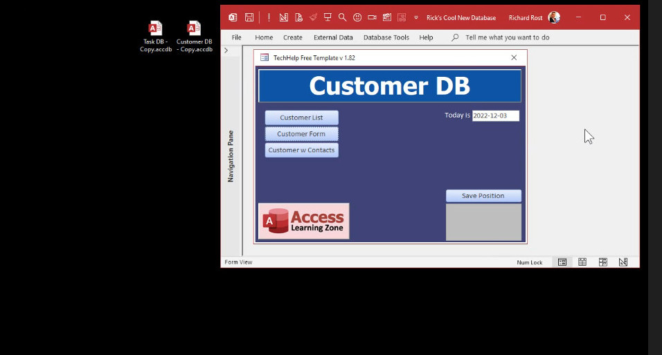Switch to the External Data tab
Image resolution: width=662 pixels, height=355 pixels.
tap(333, 37)
